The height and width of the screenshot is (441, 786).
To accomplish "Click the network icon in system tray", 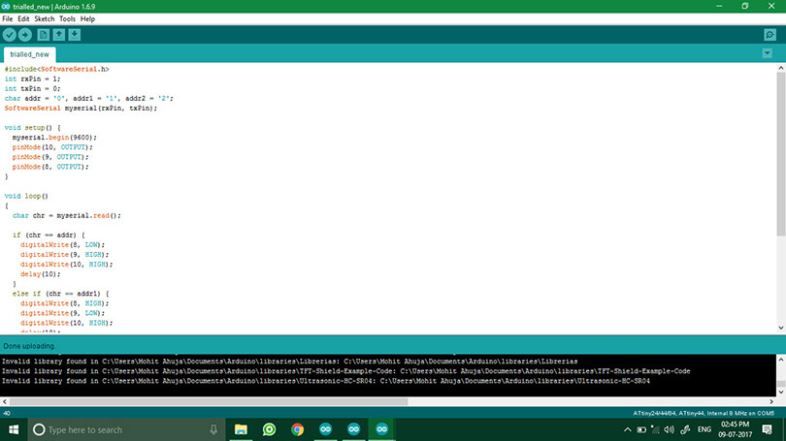I will tap(655, 430).
